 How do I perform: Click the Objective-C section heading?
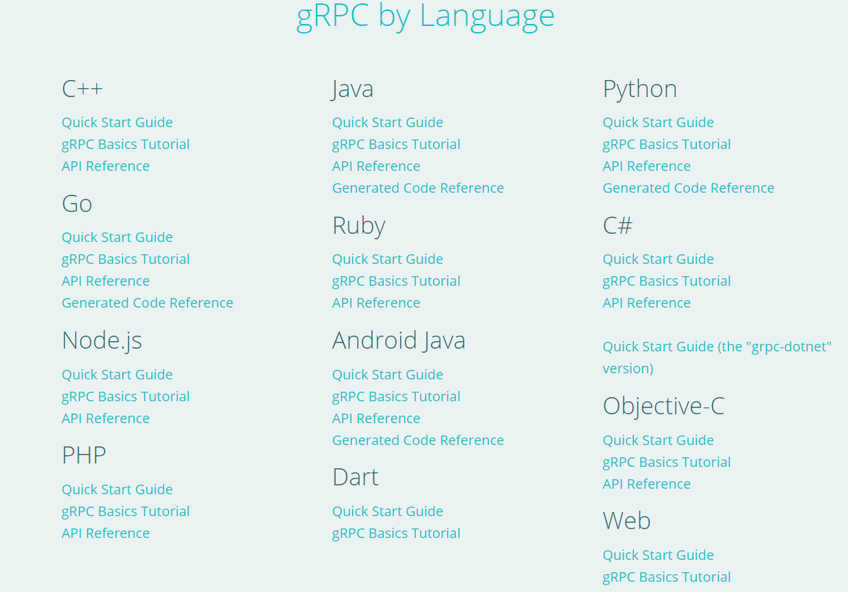663,406
